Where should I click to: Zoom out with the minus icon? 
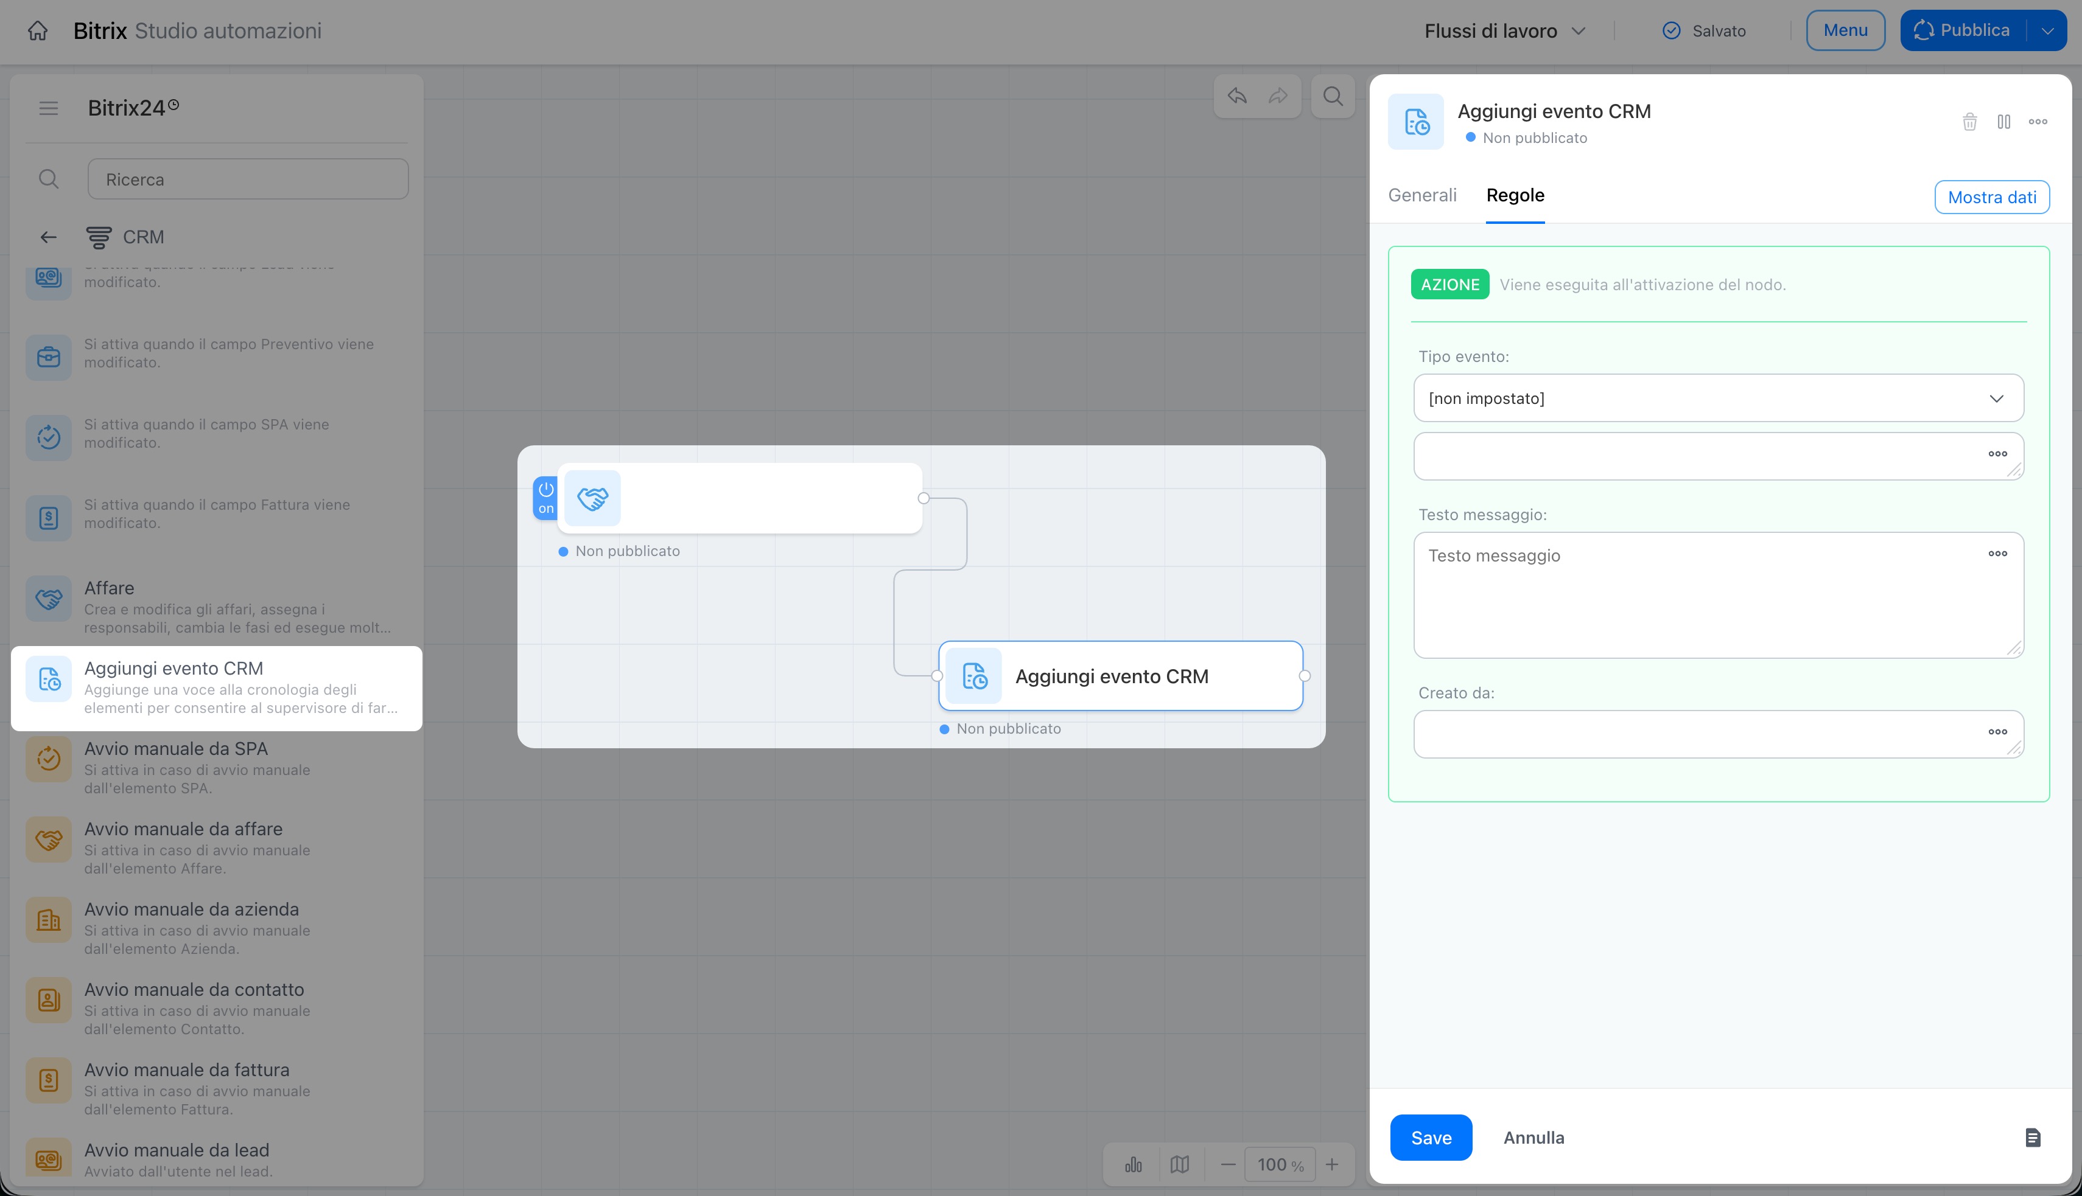1228,1164
